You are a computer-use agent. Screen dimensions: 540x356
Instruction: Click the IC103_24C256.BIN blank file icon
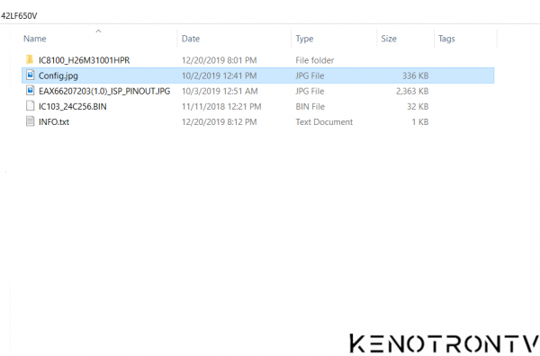30,106
